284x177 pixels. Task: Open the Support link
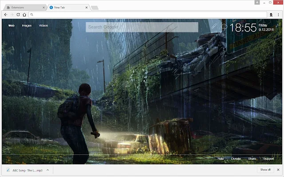pos(268,158)
